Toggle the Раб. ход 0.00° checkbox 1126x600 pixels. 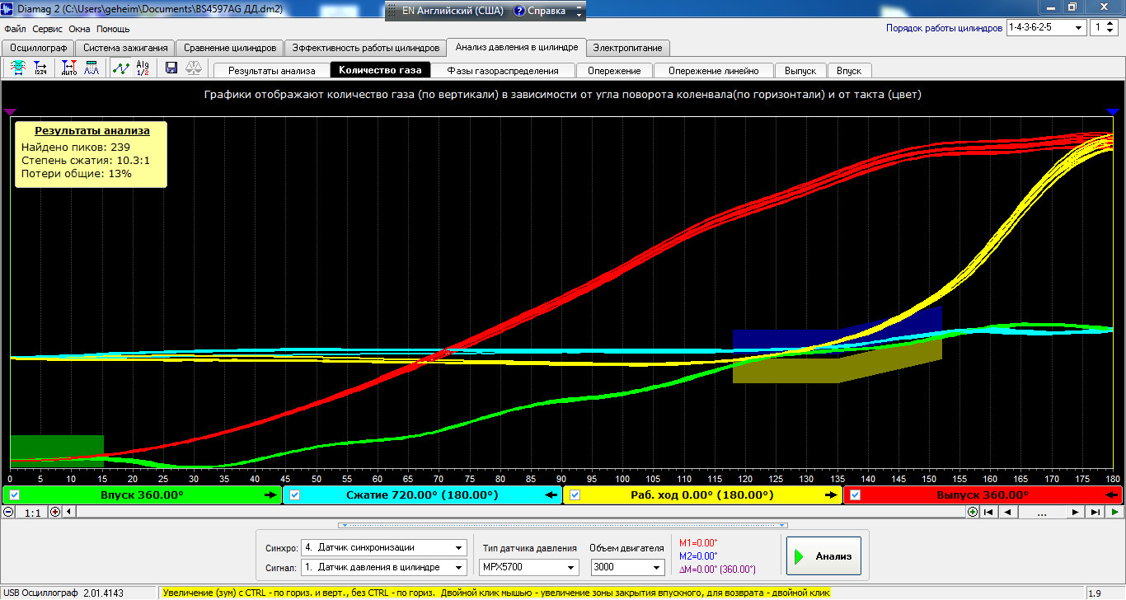tap(575, 495)
